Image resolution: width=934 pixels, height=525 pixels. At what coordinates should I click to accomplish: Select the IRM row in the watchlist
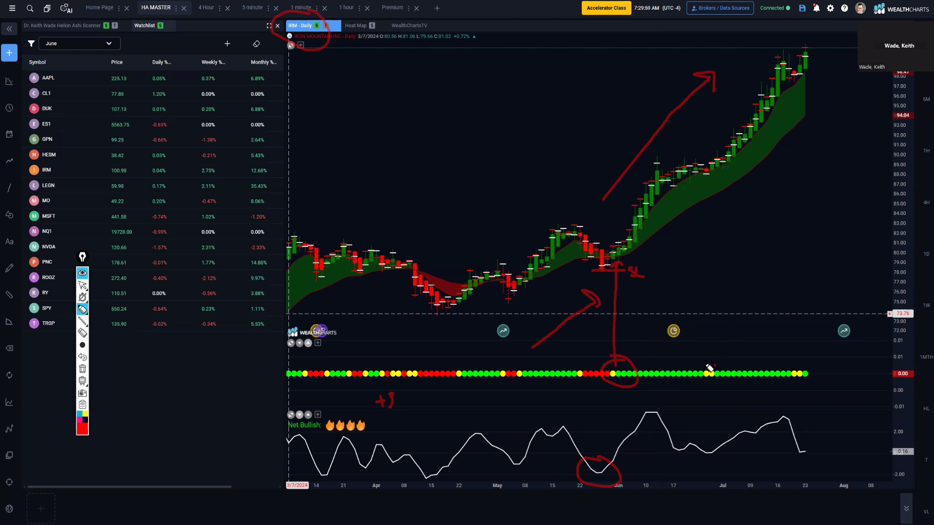[x=153, y=170]
